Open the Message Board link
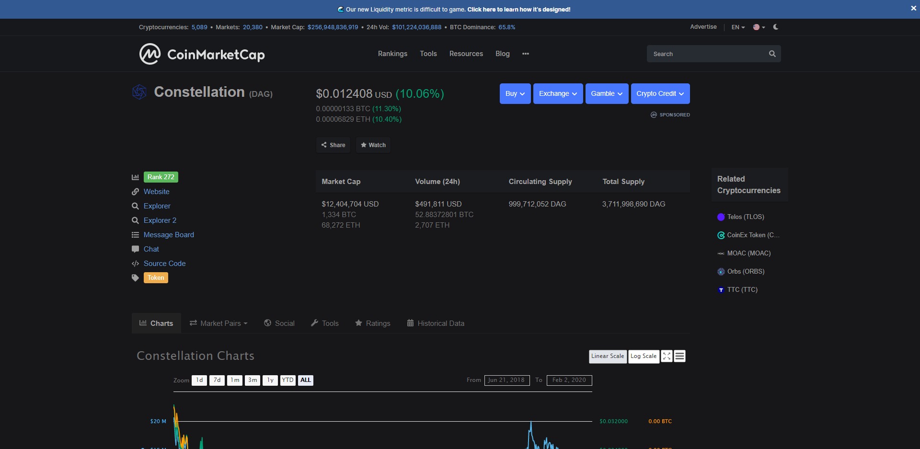 coord(169,235)
